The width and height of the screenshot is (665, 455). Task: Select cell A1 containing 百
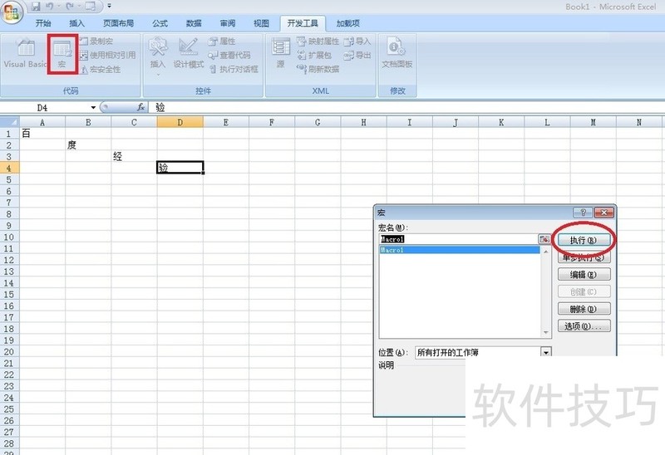coord(42,134)
